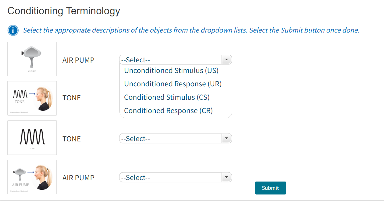Click the dropdown arrow on the first select box
Viewport: 384px width, 201px height.
click(226, 59)
